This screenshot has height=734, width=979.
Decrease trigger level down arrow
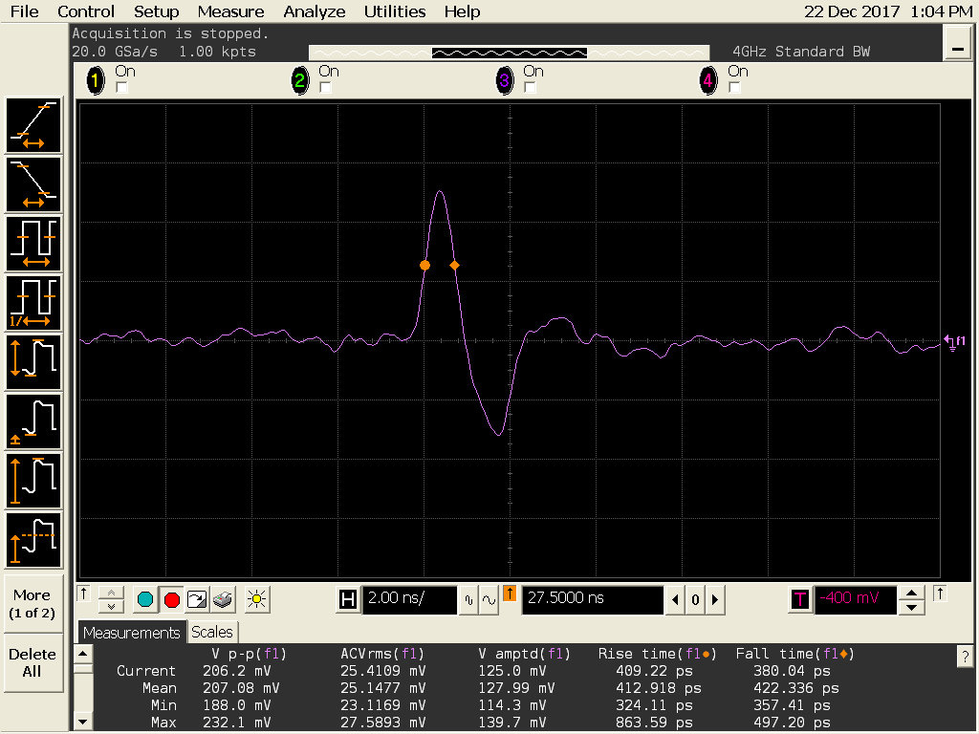(x=911, y=607)
